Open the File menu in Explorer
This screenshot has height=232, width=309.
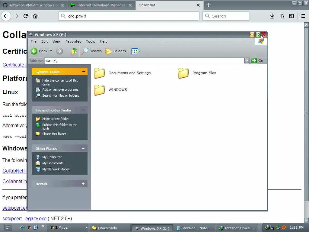coord(33,41)
